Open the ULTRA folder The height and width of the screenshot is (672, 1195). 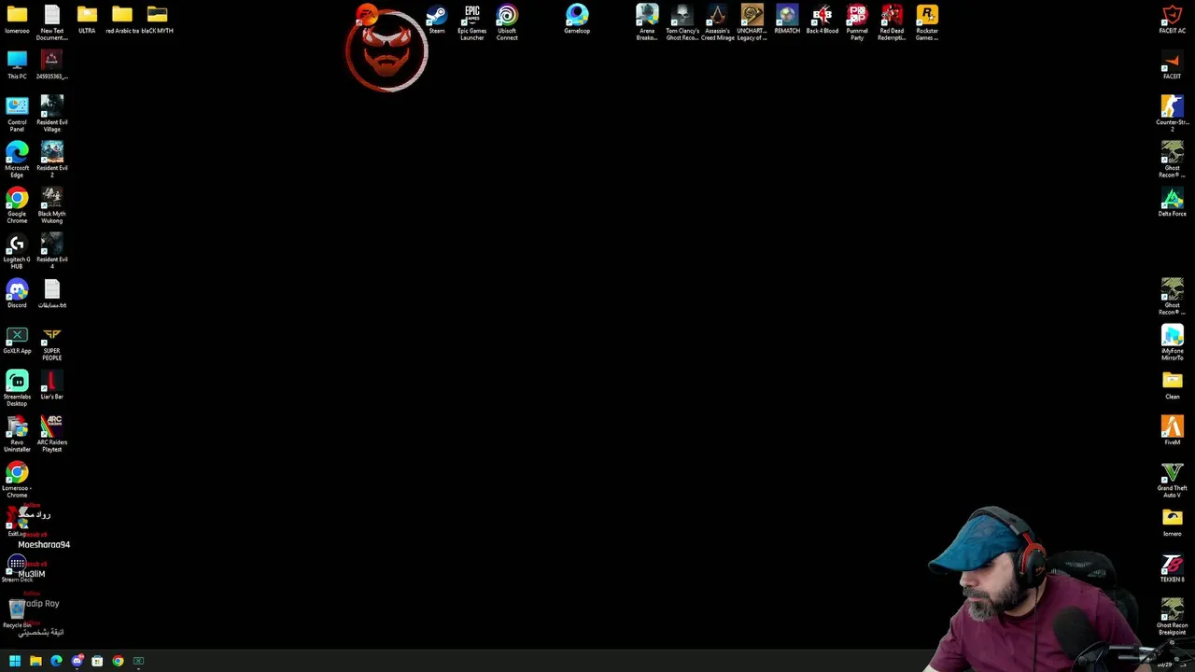coord(87,20)
